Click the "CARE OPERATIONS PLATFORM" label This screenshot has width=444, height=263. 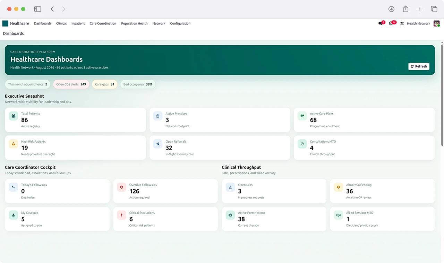point(33,52)
